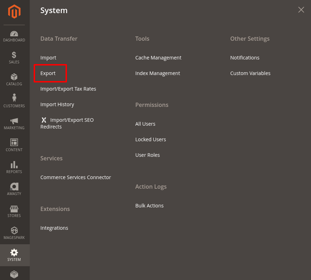Click the X icon beside Import/Export SEO
The image size is (311, 280).
pos(44,120)
